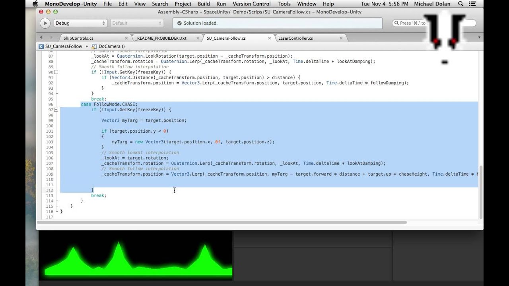Switch to LaserController.cs tab
The width and height of the screenshot is (509, 286).
pyautogui.click(x=295, y=38)
